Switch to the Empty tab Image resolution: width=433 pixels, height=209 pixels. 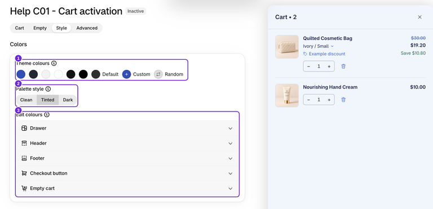(40, 28)
